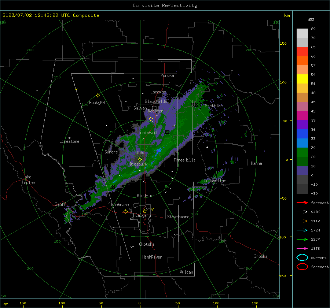Image resolution: width=330 pixels, height=308 pixels.
Task: Click the yellow diamond marker west of Calgary
Action: coord(126,211)
